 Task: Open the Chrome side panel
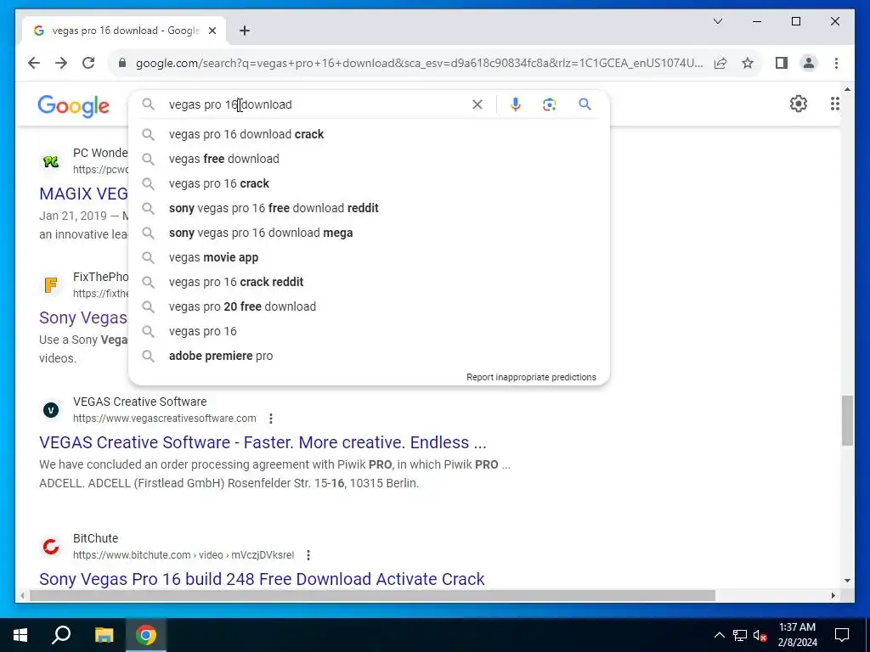coord(782,63)
